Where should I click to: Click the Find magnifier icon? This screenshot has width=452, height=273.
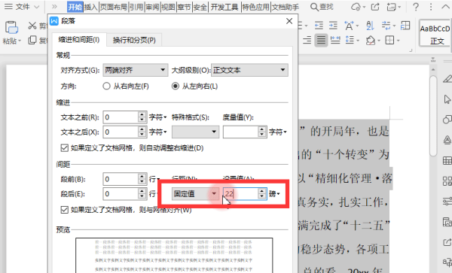tap(314, 7)
